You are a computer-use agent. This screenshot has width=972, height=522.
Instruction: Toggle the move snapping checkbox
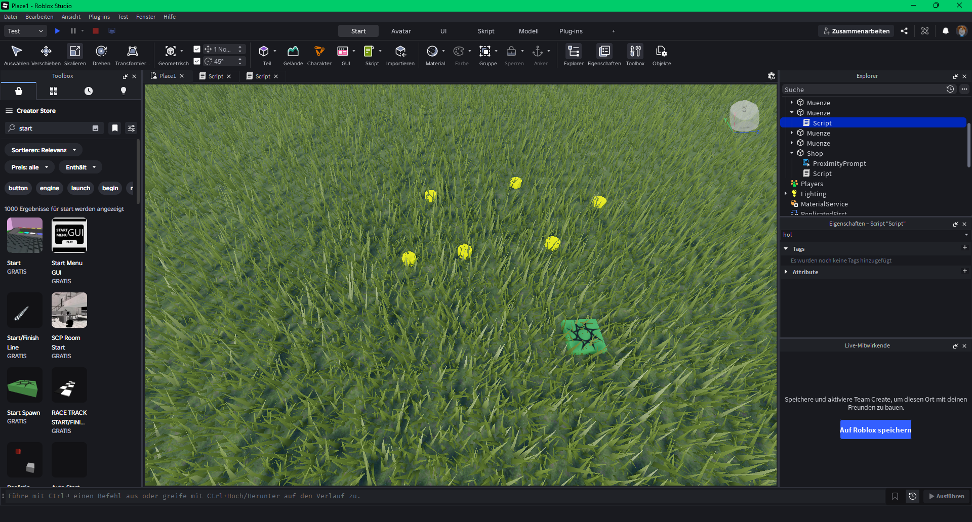coord(197,49)
